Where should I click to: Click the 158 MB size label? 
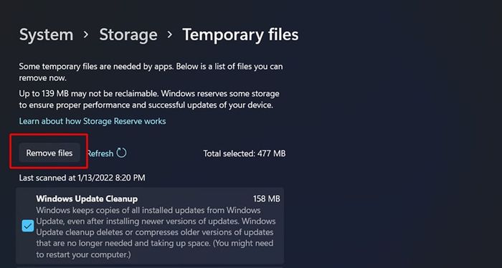click(x=266, y=198)
